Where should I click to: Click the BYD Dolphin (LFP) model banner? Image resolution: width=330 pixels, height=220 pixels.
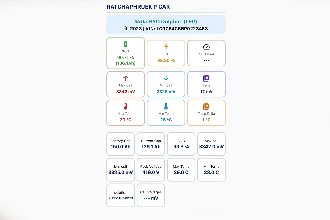pos(166,25)
